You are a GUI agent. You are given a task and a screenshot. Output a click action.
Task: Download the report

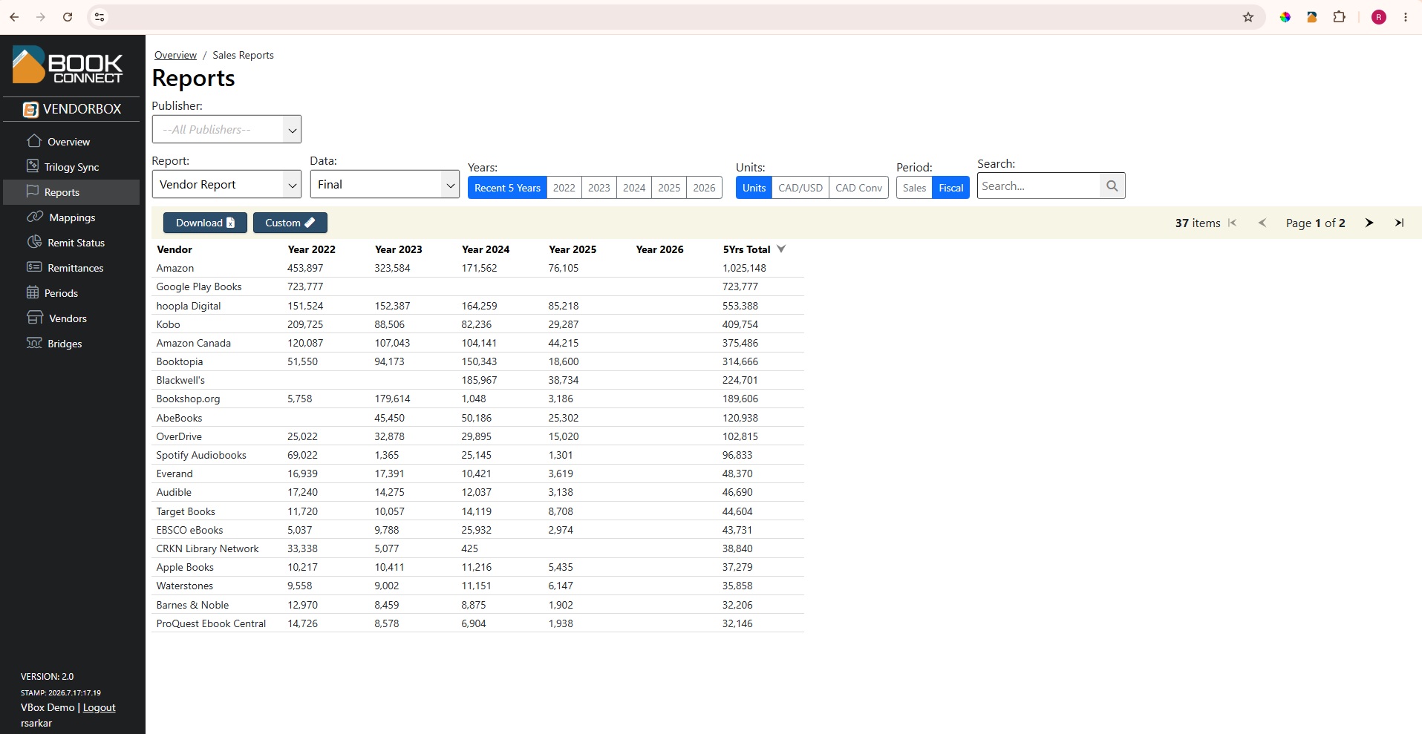(x=205, y=223)
